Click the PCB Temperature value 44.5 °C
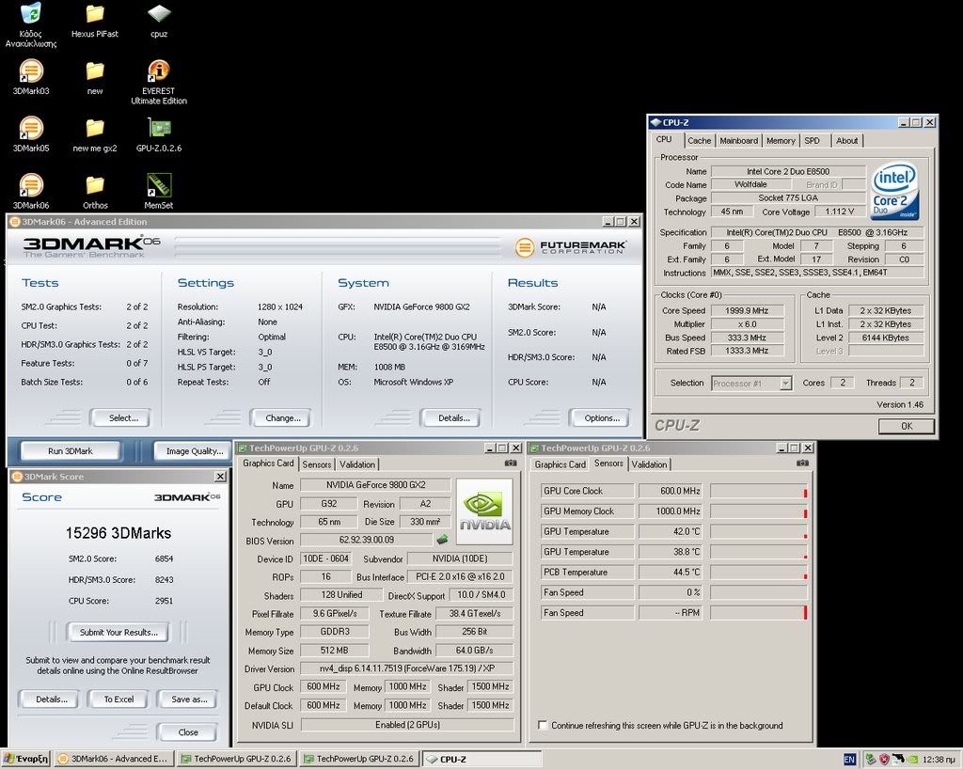The width and height of the screenshot is (963, 770). [672, 573]
